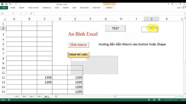The width and height of the screenshot is (186, 104).
Task: Switch to the FORMULAS ribbon tab
Action: coord(47,8)
